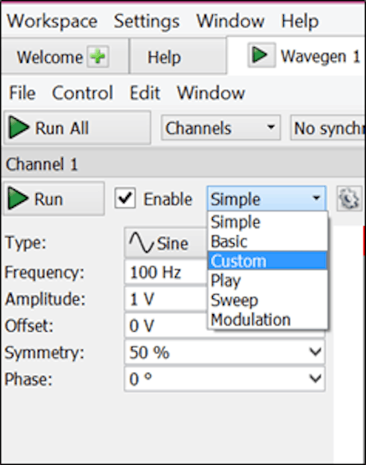The width and height of the screenshot is (366, 465).
Task: Click the Frequency 100 Hz field
Action: (166, 272)
